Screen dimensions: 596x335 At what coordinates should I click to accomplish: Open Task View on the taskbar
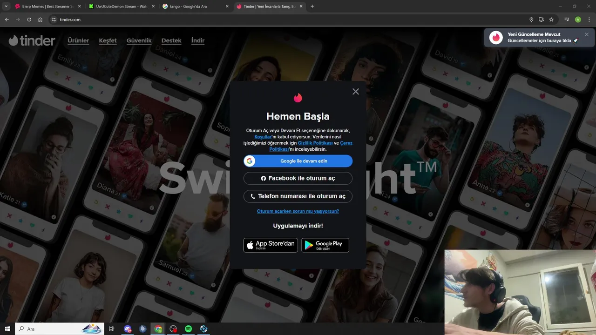pos(112,329)
